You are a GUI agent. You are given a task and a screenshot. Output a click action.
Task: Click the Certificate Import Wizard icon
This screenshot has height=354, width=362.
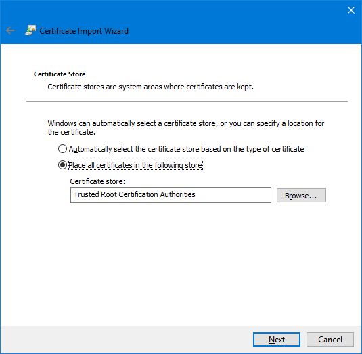pyautogui.click(x=30, y=30)
